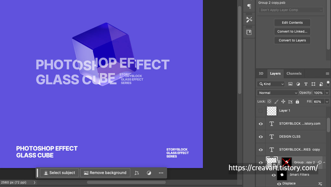This screenshot has height=187, width=331.
Task: Click Edit Contents button
Action: (292, 22)
